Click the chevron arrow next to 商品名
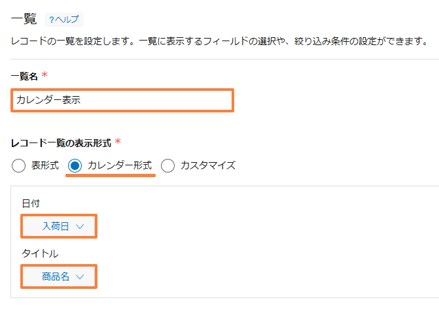The height and width of the screenshot is (317, 439). click(80, 276)
